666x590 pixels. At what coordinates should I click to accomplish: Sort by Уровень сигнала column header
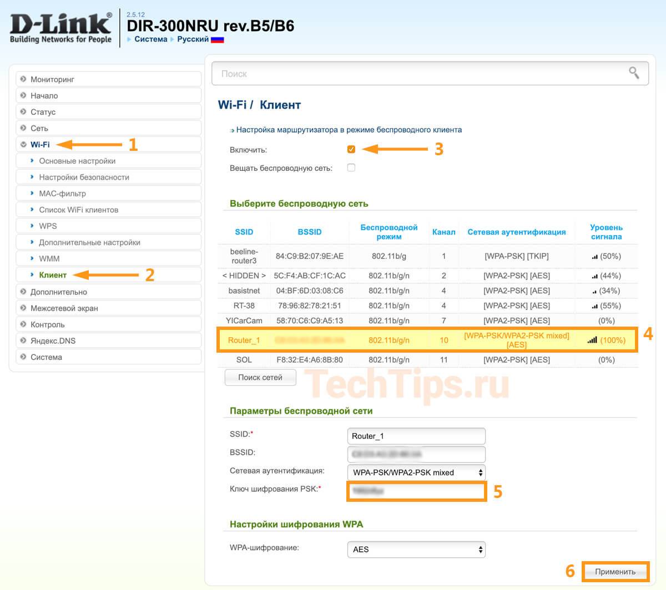tap(606, 232)
